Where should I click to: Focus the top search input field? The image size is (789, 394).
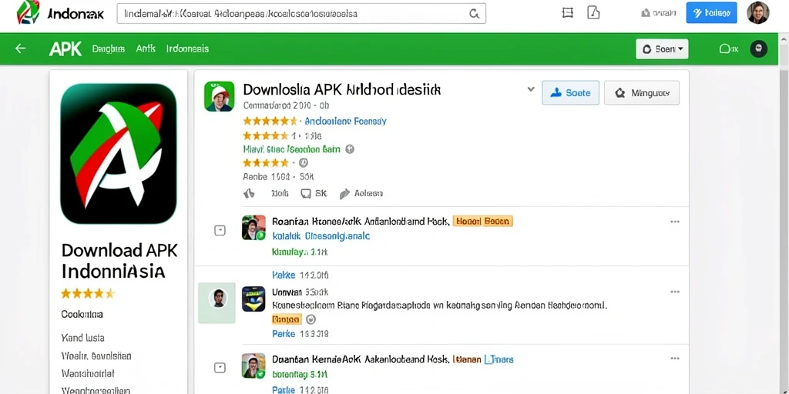pos(301,14)
